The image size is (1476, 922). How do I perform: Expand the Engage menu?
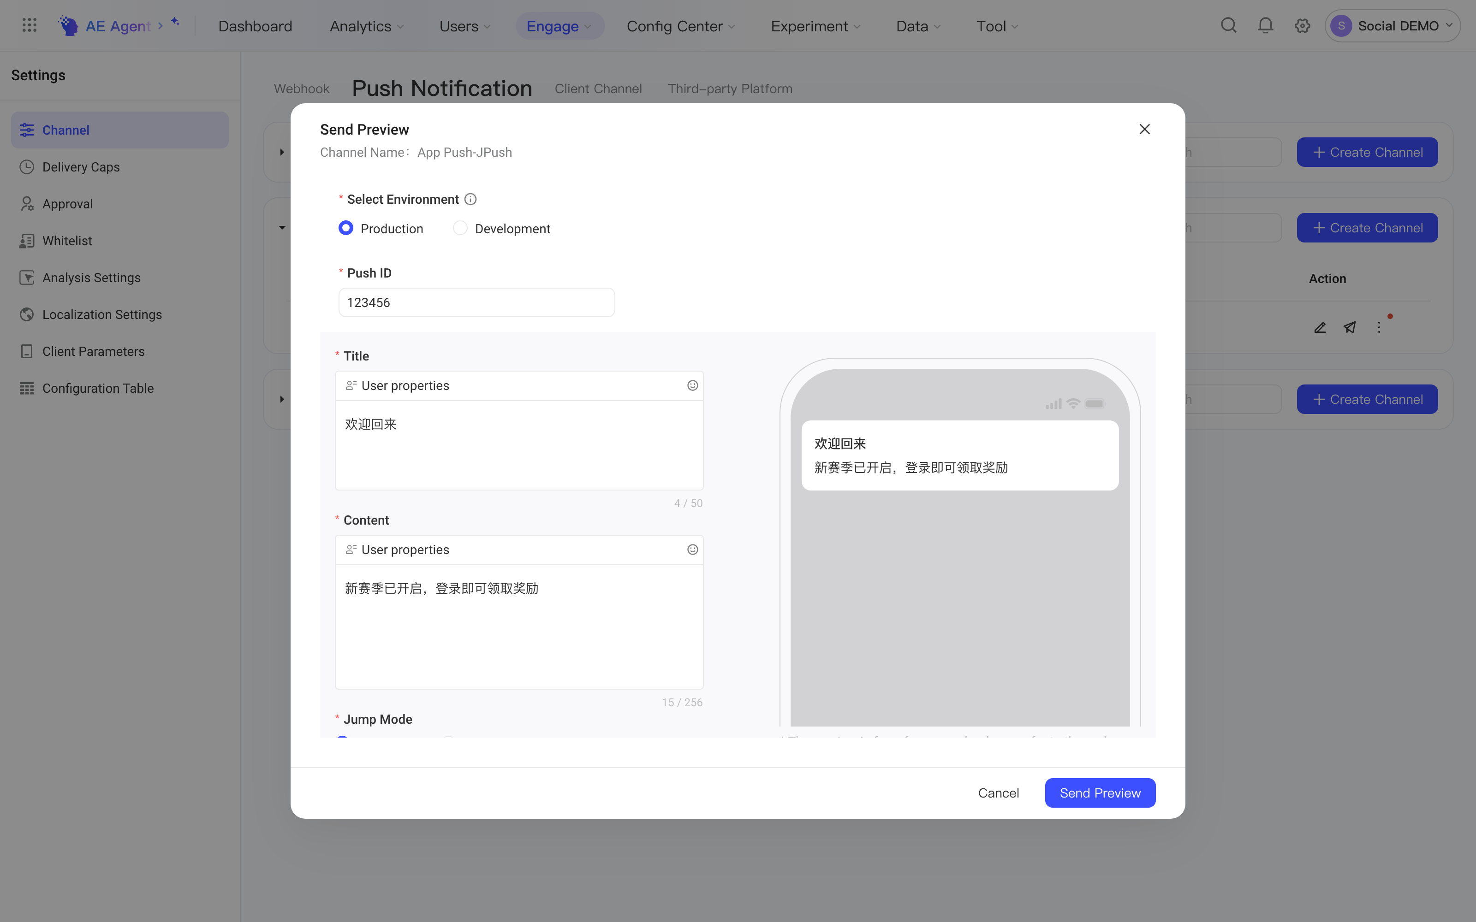pyautogui.click(x=559, y=26)
